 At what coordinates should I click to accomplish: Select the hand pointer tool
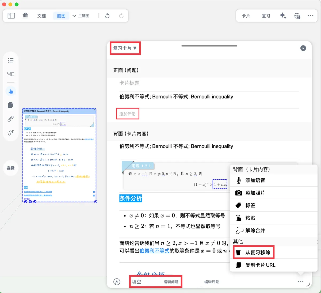point(11,91)
